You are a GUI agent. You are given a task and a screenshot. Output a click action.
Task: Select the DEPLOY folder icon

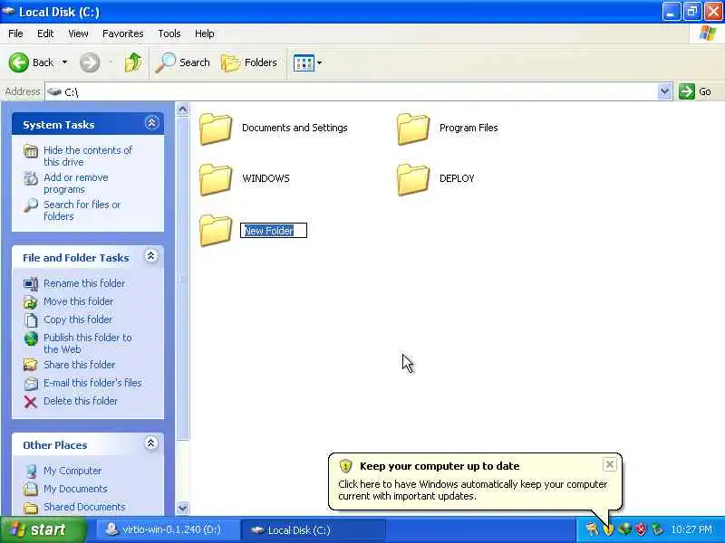(413, 179)
